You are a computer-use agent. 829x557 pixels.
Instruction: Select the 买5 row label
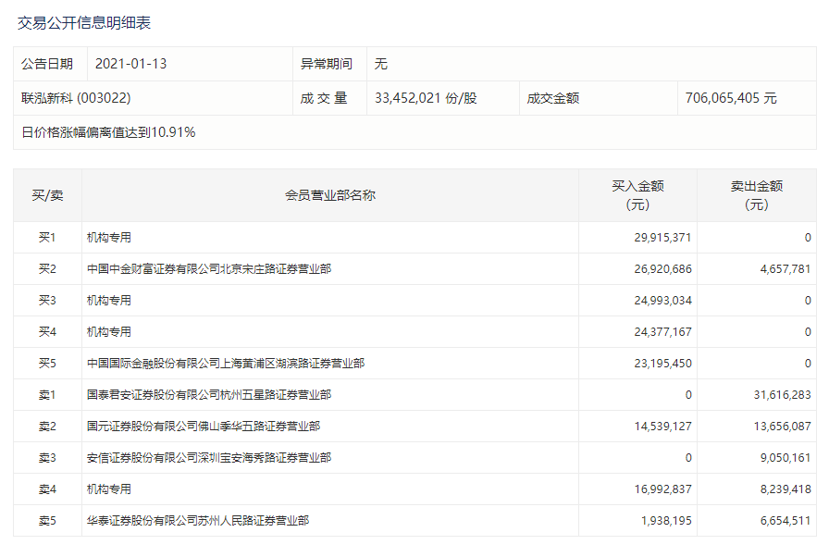pyautogui.click(x=47, y=364)
